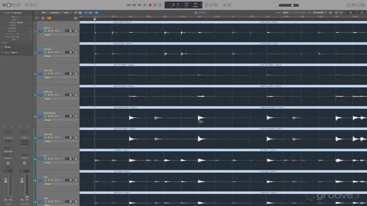Mute the Rack Tom track
The height and width of the screenshot is (206, 367).
[x=49, y=95]
